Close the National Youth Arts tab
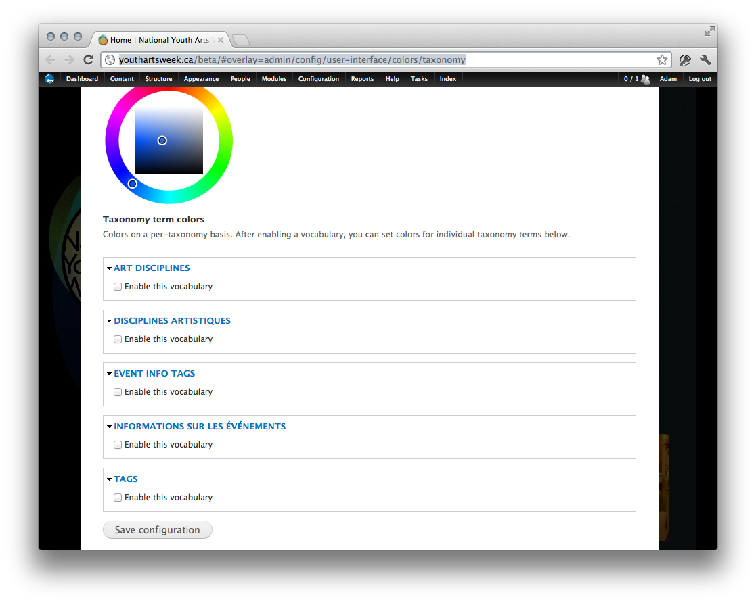 (221, 40)
